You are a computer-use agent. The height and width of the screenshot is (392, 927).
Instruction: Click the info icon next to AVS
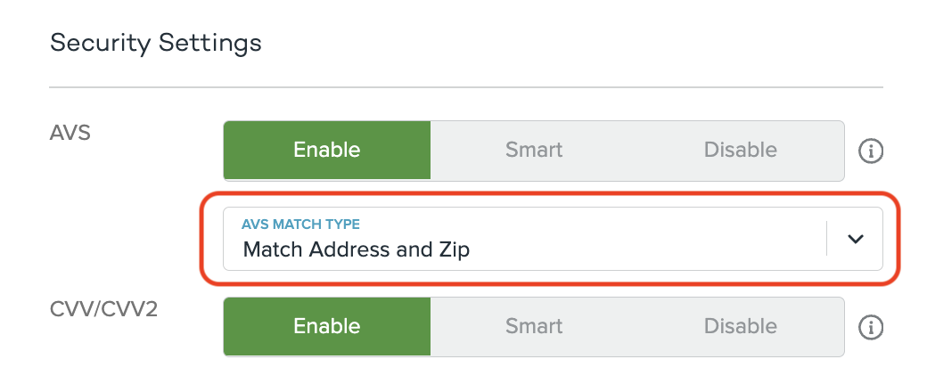click(x=870, y=151)
